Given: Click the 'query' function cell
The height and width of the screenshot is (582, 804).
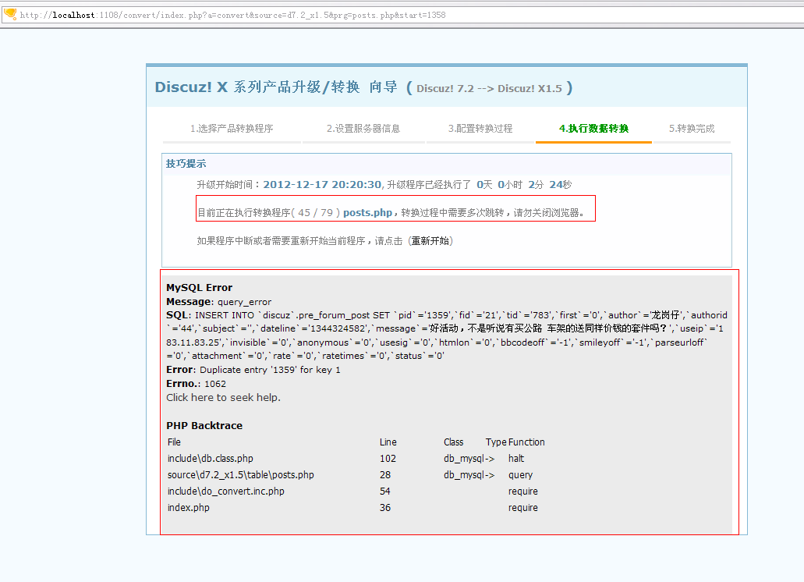Looking at the screenshot, I should coord(520,475).
